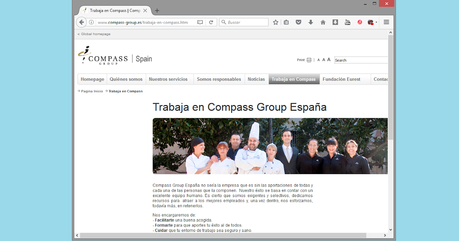Open the Downloads arrow icon
This screenshot has width=459, height=241.
(311, 22)
